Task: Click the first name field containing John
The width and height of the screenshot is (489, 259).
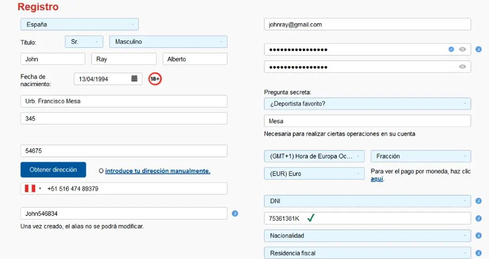Action: [53, 59]
